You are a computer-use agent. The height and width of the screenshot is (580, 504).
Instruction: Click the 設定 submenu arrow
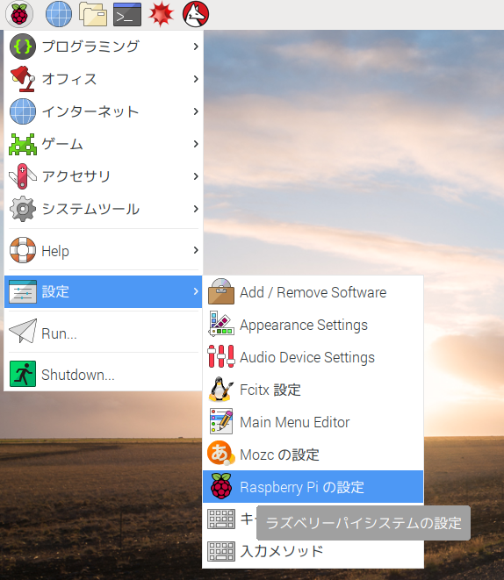pyautogui.click(x=196, y=291)
